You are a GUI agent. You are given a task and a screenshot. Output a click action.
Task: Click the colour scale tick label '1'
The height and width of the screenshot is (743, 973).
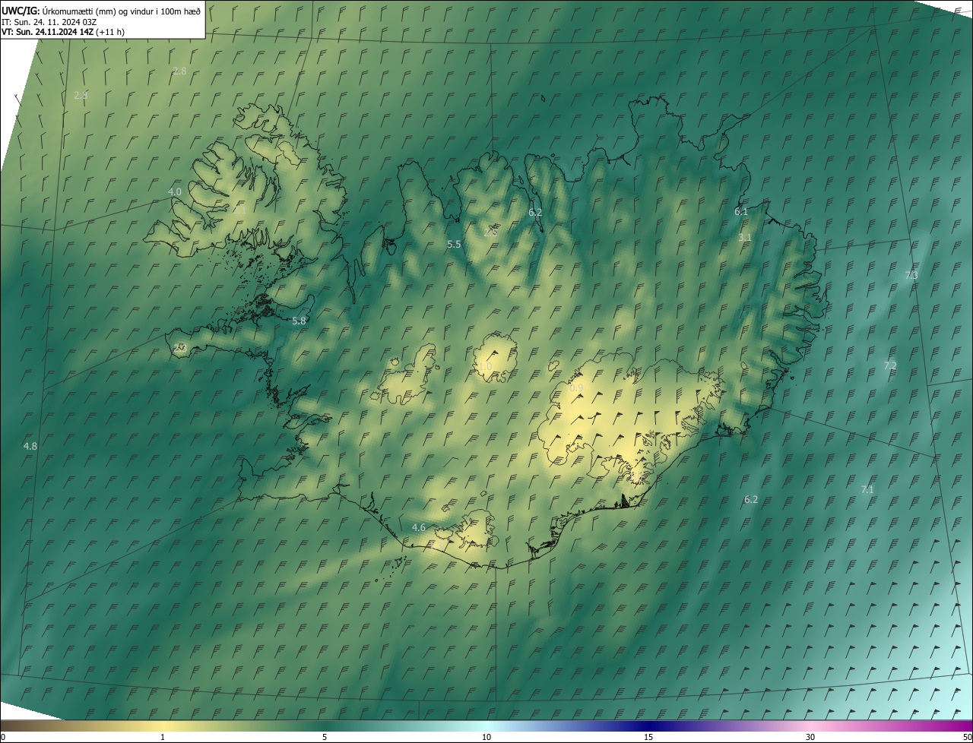point(163,737)
